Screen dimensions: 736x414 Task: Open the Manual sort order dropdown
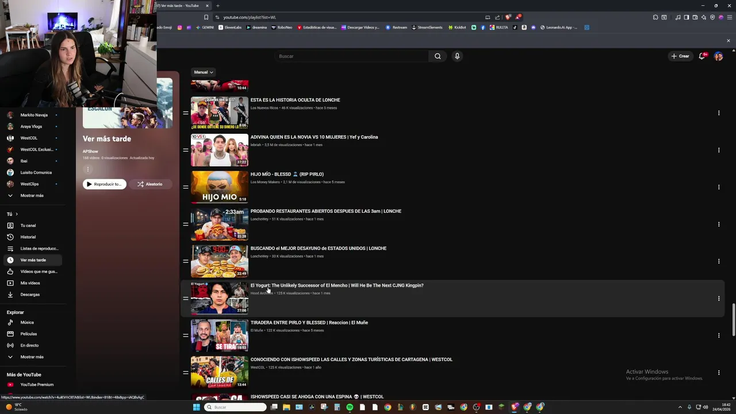point(204,72)
